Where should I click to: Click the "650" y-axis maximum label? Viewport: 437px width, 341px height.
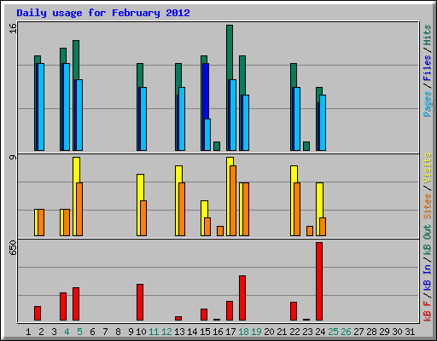[13, 247]
